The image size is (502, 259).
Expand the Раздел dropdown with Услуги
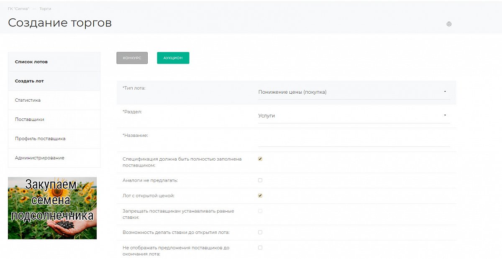pos(353,115)
